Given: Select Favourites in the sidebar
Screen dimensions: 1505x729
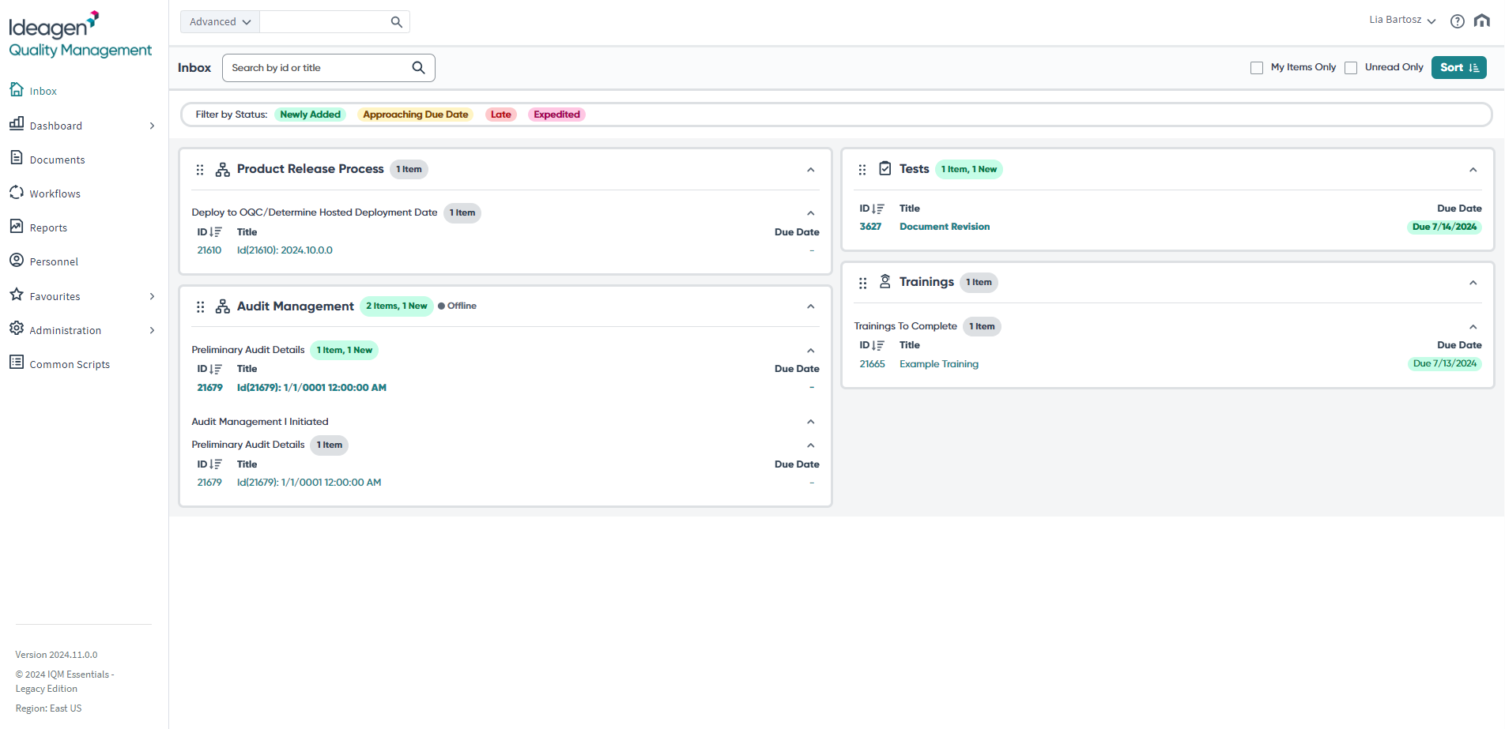Looking at the screenshot, I should pyautogui.click(x=55, y=295).
